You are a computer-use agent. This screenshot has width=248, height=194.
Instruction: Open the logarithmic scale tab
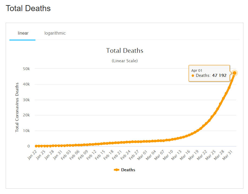pyautogui.click(x=55, y=33)
